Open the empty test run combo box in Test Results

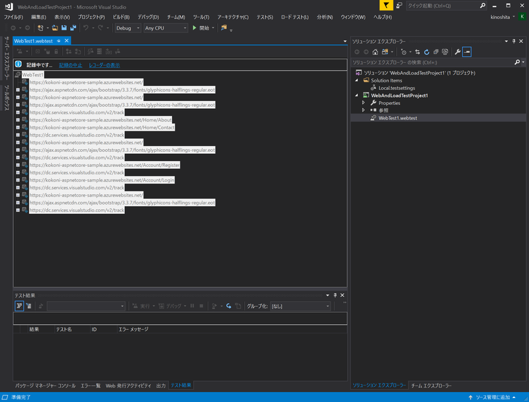(x=86, y=306)
